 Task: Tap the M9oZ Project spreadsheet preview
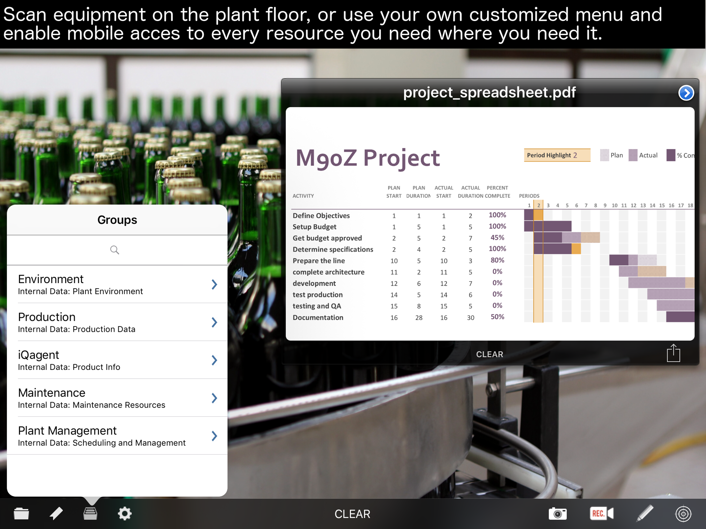[x=490, y=224]
